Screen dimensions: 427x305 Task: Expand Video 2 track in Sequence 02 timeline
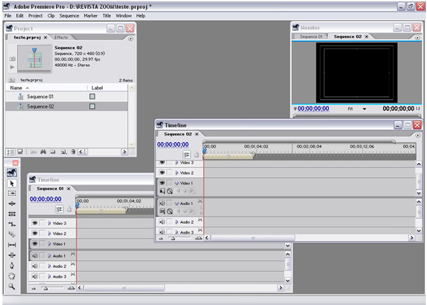tap(176, 173)
